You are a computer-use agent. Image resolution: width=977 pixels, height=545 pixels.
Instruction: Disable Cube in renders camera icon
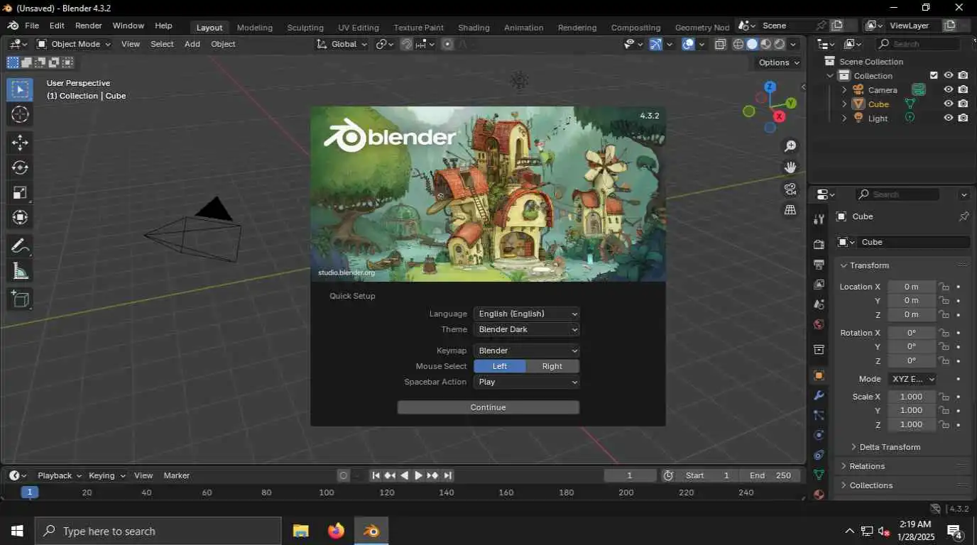coord(963,104)
